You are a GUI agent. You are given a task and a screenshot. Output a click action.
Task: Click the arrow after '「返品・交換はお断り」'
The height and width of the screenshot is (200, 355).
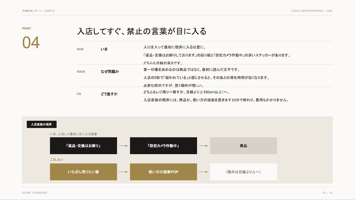123,146
